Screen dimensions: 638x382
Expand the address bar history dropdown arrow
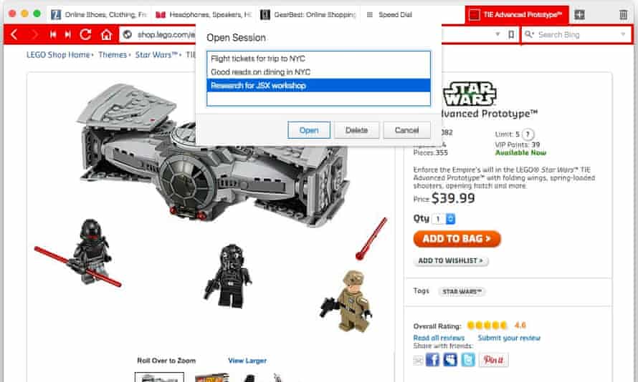click(x=497, y=34)
